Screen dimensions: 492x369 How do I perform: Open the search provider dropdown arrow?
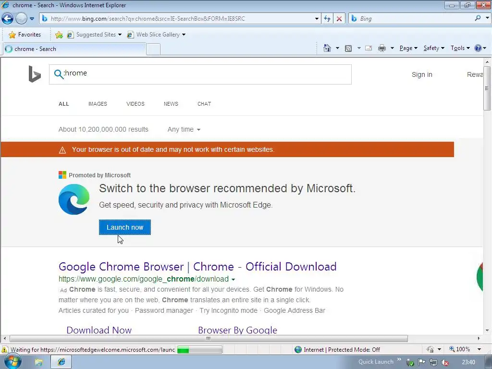487,18
